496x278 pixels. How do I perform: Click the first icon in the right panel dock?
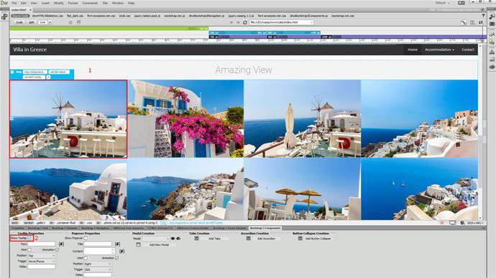tap(492, 16)
